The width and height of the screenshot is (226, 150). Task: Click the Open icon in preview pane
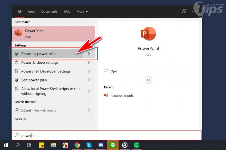click(106, 71)
